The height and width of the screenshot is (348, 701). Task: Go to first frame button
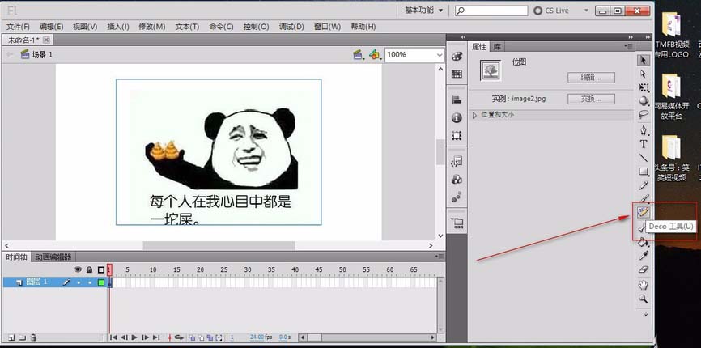point(113,337)
